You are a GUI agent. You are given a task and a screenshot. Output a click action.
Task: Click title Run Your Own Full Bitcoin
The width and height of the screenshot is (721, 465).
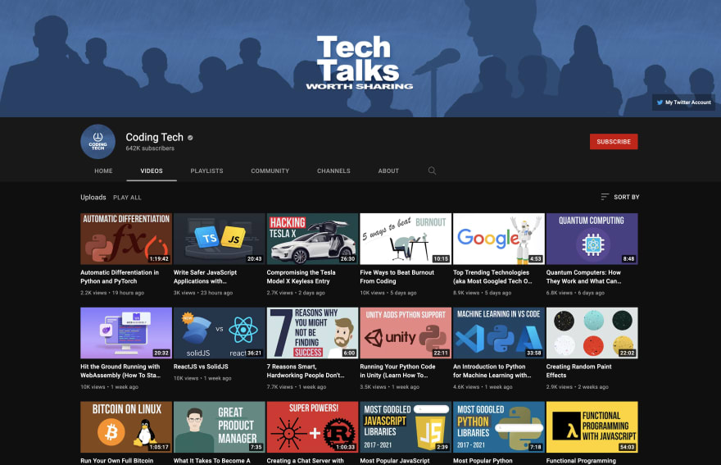(117, 461)
